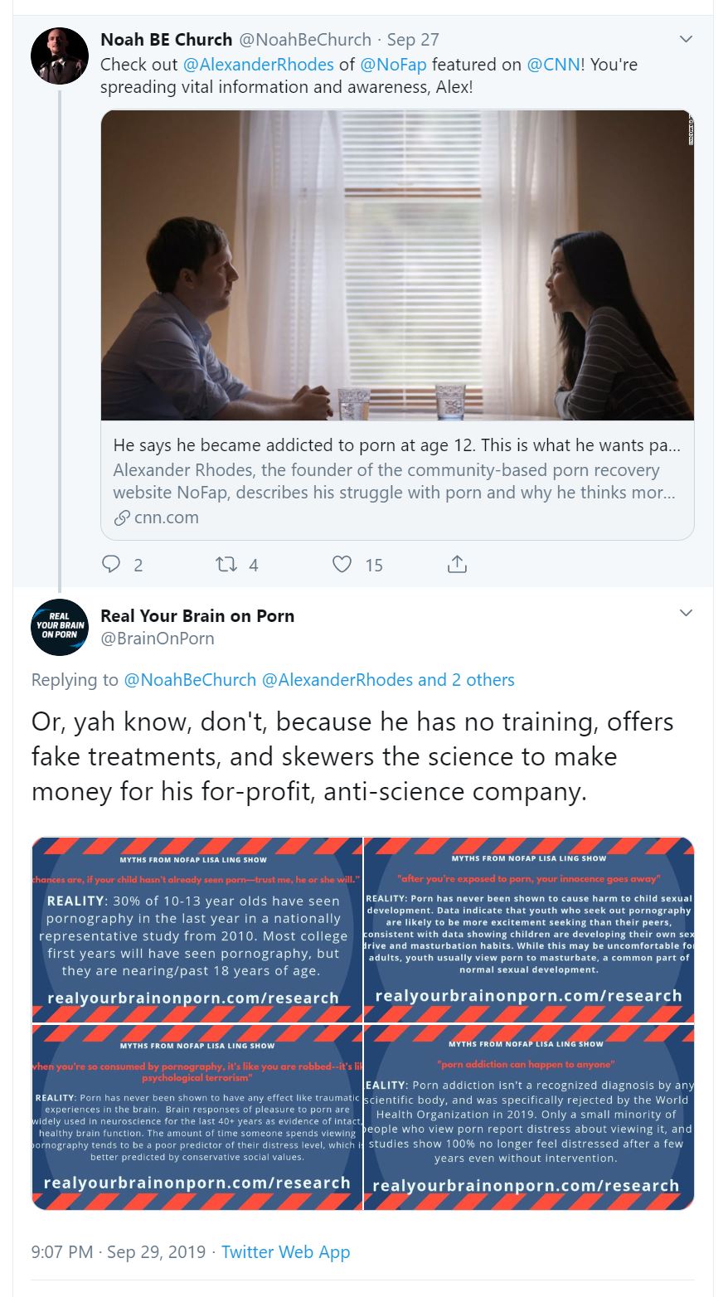Open the CNN interview photo preview
728x1297 pixels.
(397, 265)
